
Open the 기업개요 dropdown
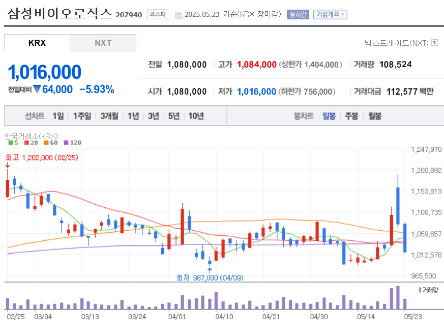(x=330, y=14)
